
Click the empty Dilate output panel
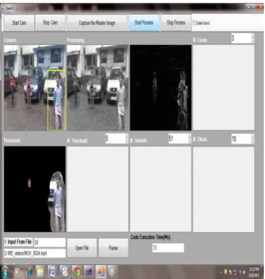223,190
